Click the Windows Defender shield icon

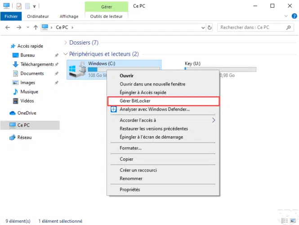(114, 109)
